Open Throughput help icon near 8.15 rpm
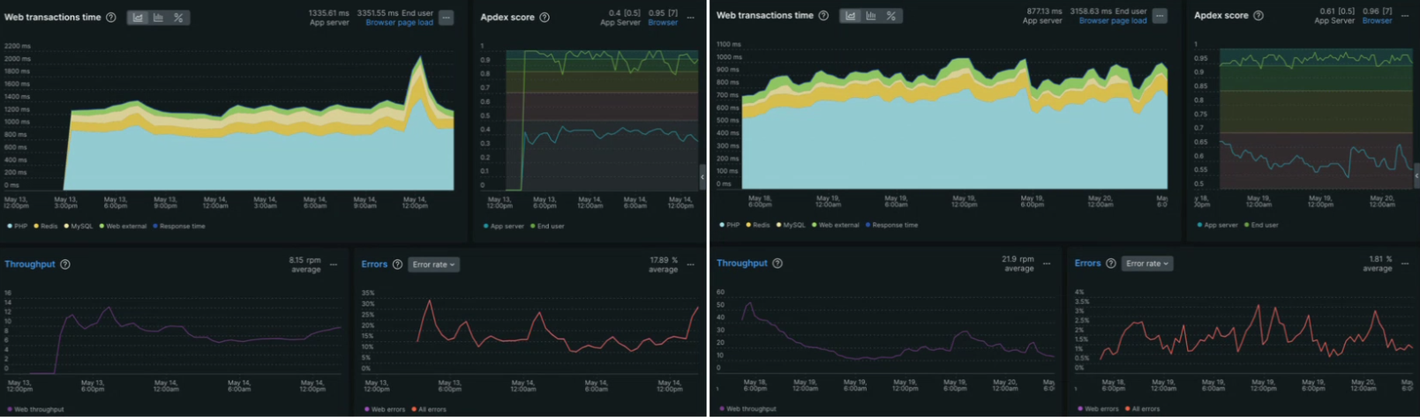The width and height of the screenshot is (1420, 417). point(64,264)
